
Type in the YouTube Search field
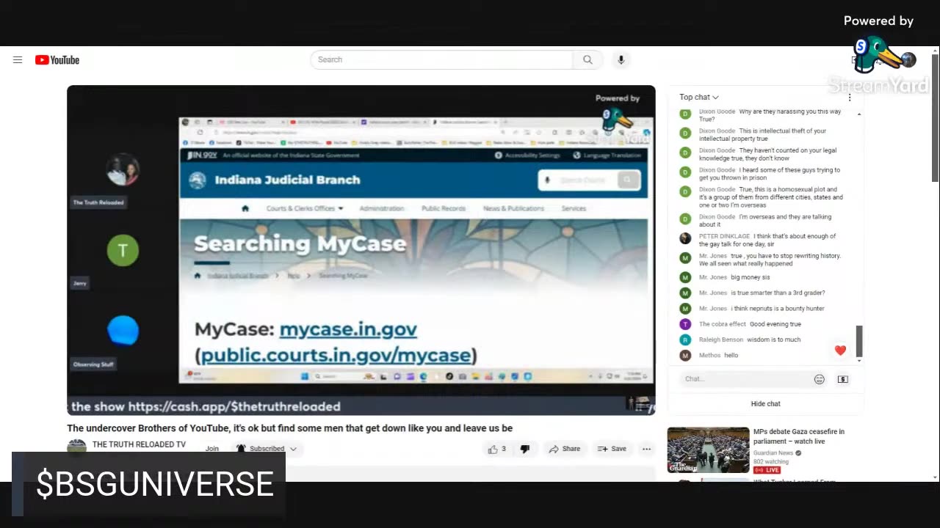pyautogui.click(x=441, y=60)
